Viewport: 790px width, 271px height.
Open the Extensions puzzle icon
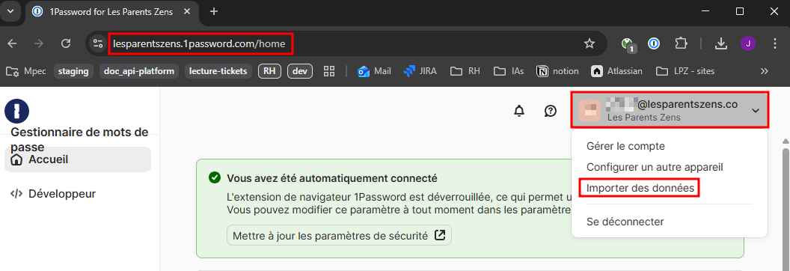point(681,44)
